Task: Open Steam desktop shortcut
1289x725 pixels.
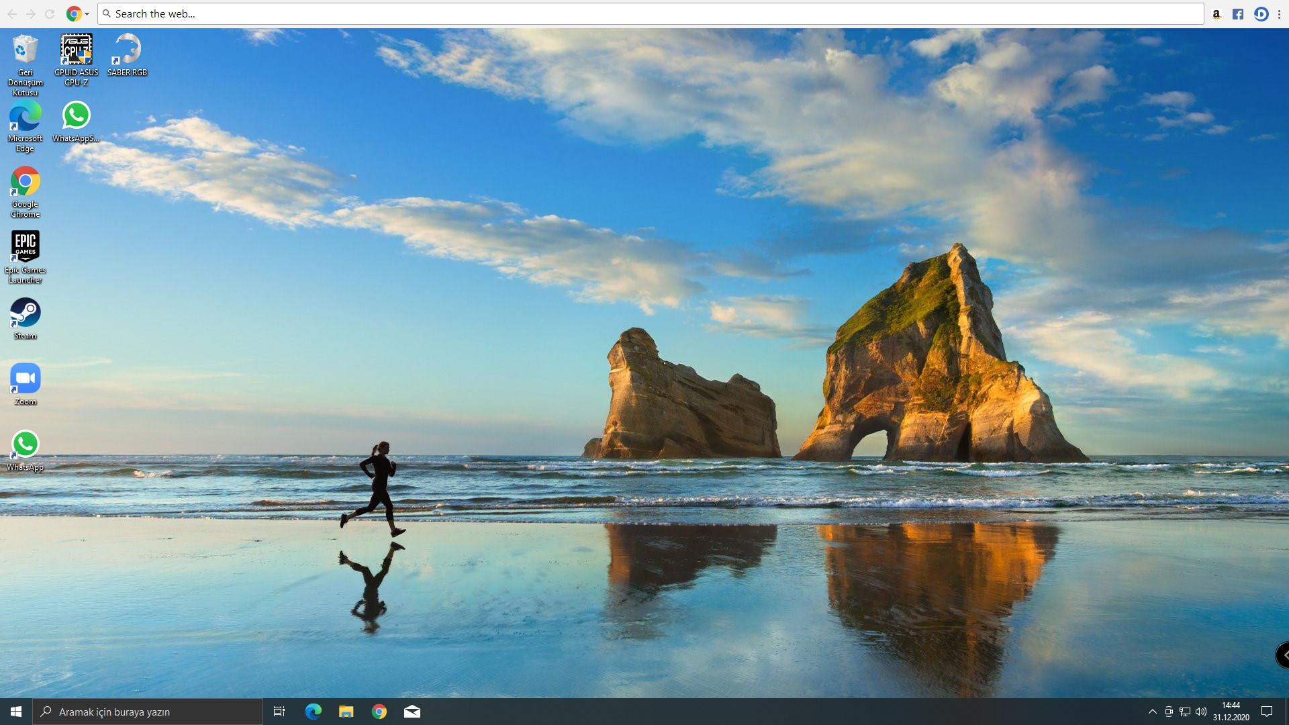Action: tap(25, 313)
